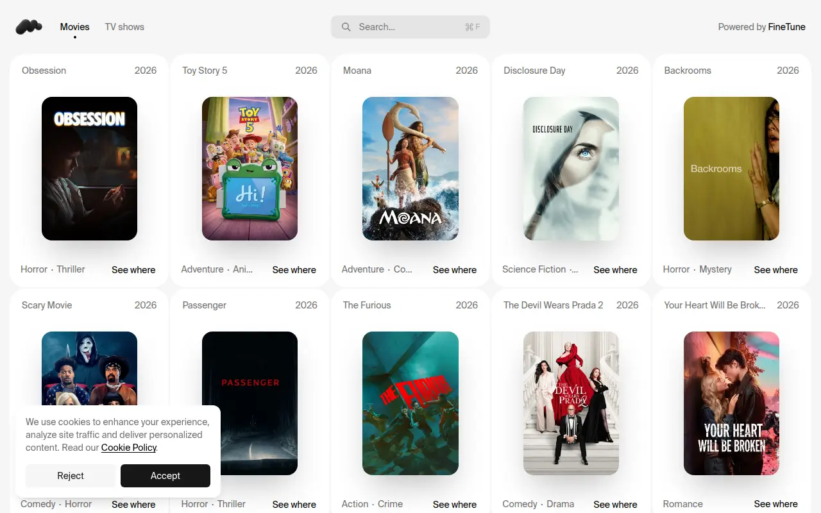Screen dimensions: 821x513
Task: Switch to the TV shows tab
Action: point(124,27)
